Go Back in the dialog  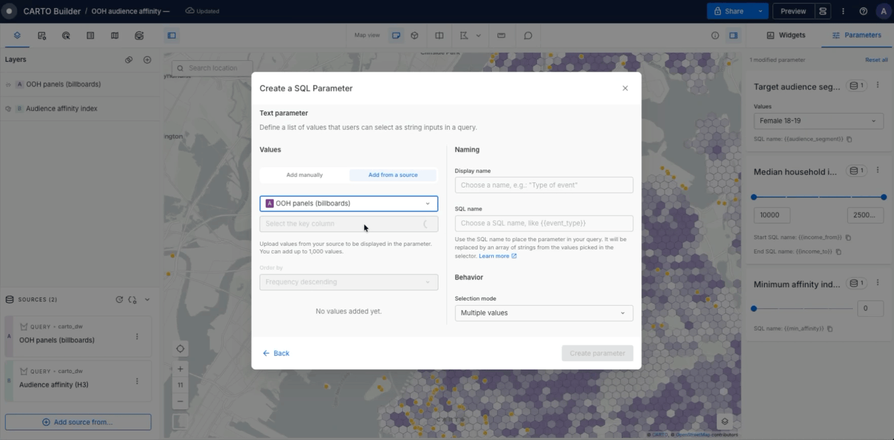coord(276,353)
